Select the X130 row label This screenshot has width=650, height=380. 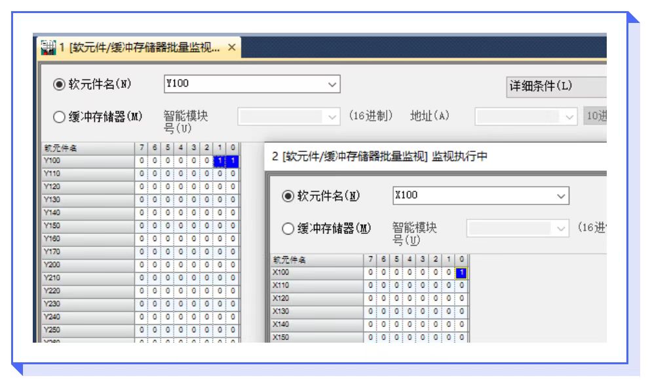(x=317, y=312)
